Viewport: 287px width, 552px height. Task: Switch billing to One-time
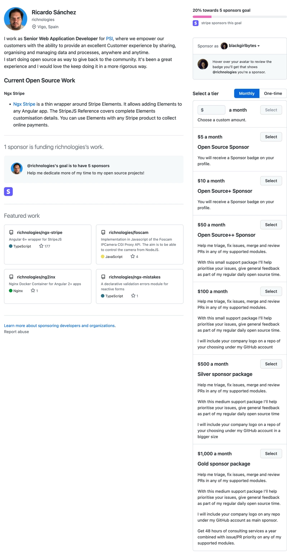[273, 93]
